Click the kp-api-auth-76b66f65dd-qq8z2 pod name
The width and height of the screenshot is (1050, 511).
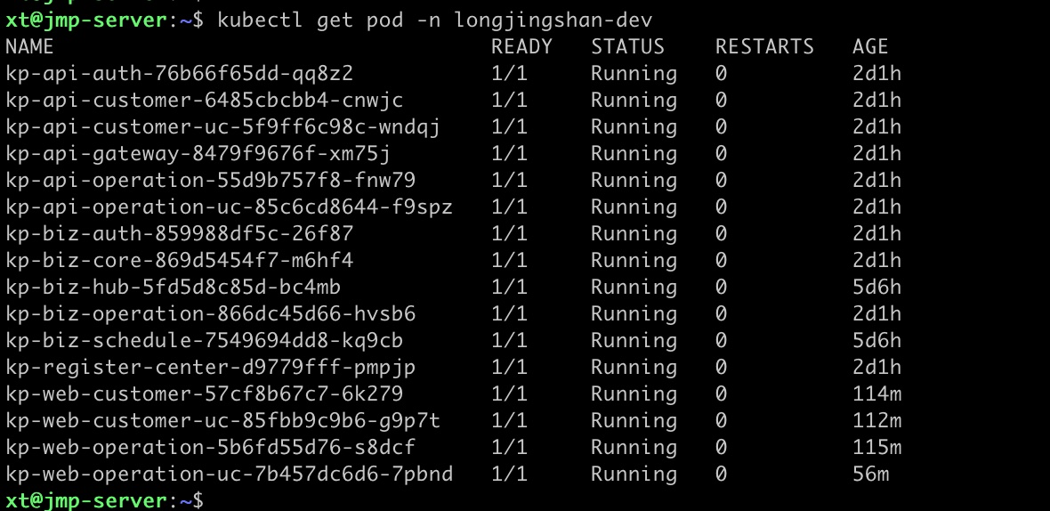click(x=179, y=73)
